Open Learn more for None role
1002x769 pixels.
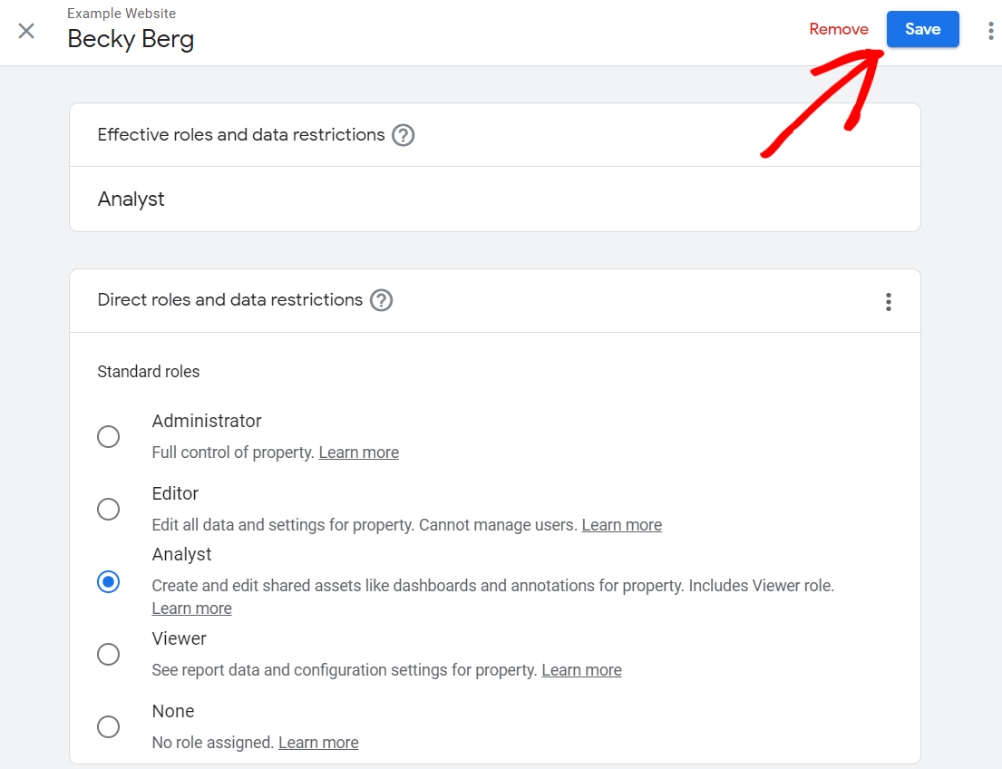tap(318, 742)
